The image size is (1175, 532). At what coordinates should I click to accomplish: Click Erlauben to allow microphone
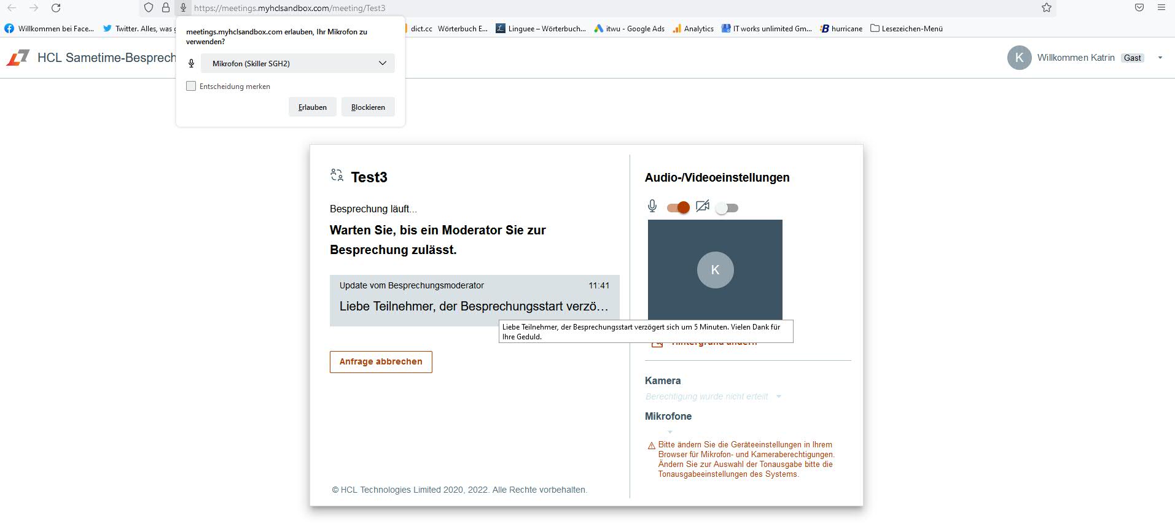point(313,107)
